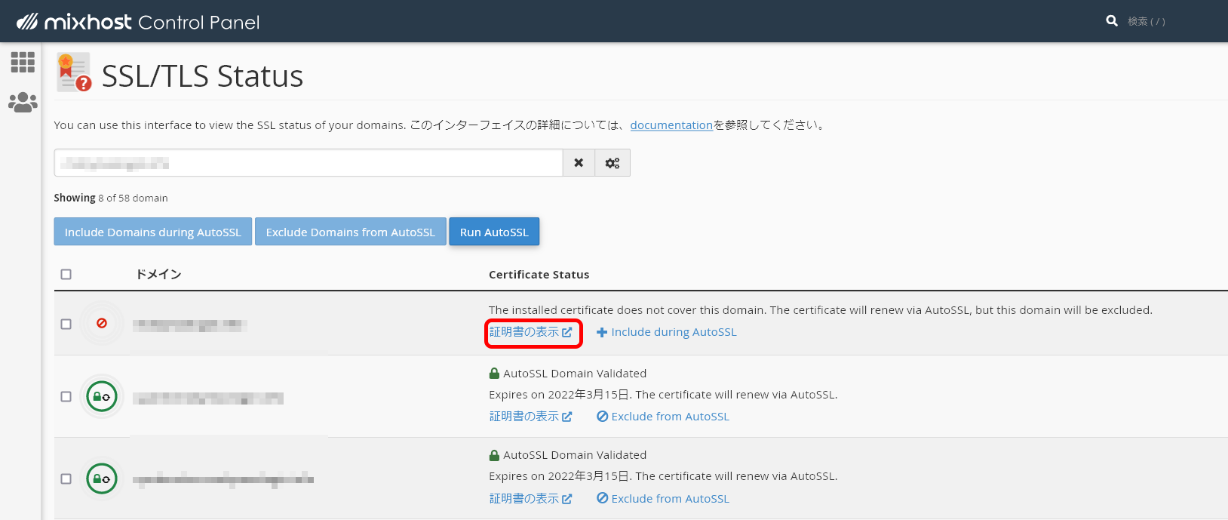
Task: Check the excluded domain's row checkbox
Action: 66,324
